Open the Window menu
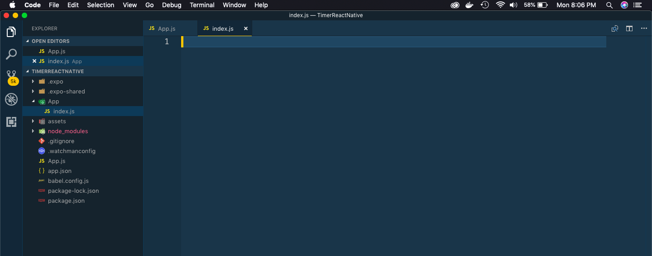 (x=235, y=5)
